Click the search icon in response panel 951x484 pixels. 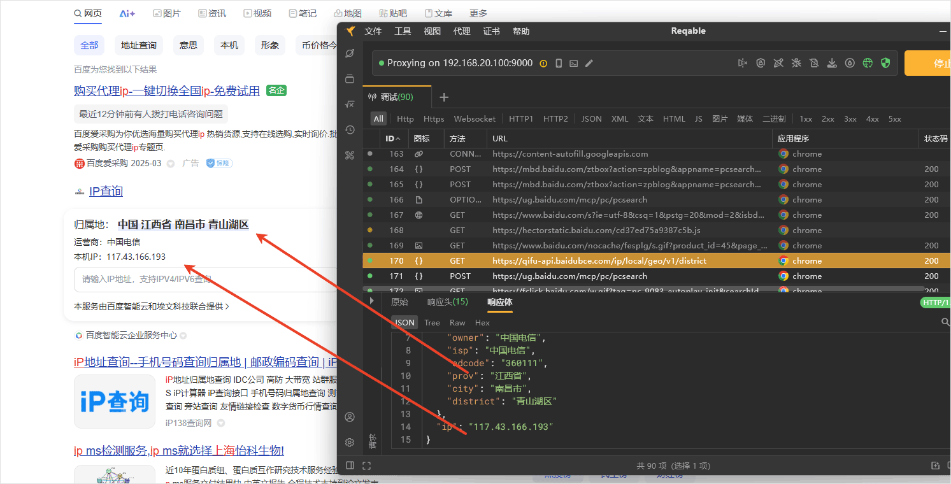(x=945, y=322)
